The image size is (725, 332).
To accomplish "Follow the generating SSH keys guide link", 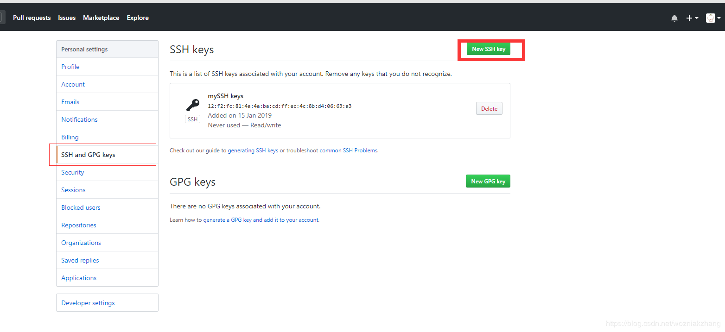I will click(253, 150).
